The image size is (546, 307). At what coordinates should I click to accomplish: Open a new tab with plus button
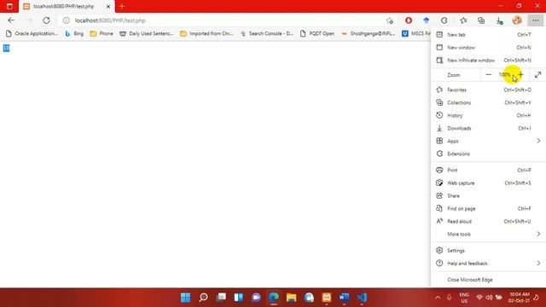coord(121,6)
